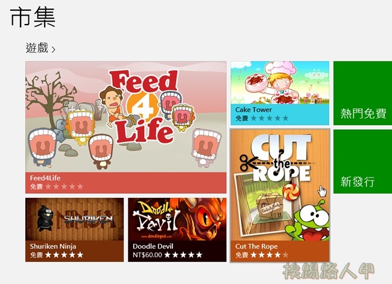The height and width of the screenshot is (284, 392).
Task: Click the Shuriken Ninja title label
Action: [53, 246]
